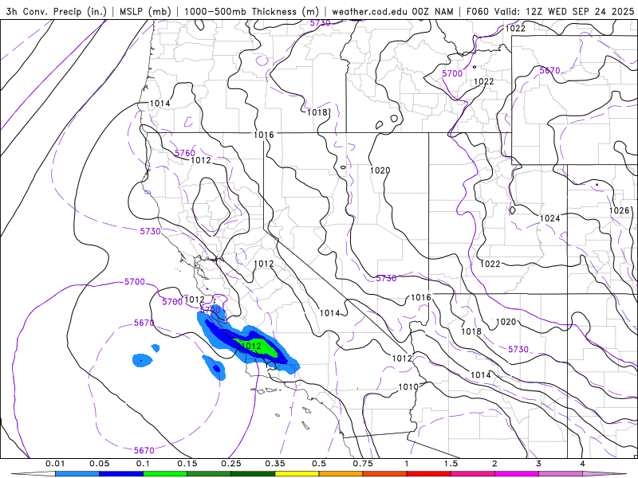Click the yellow 0.35–0.5 legend swatch

(297, 474)
